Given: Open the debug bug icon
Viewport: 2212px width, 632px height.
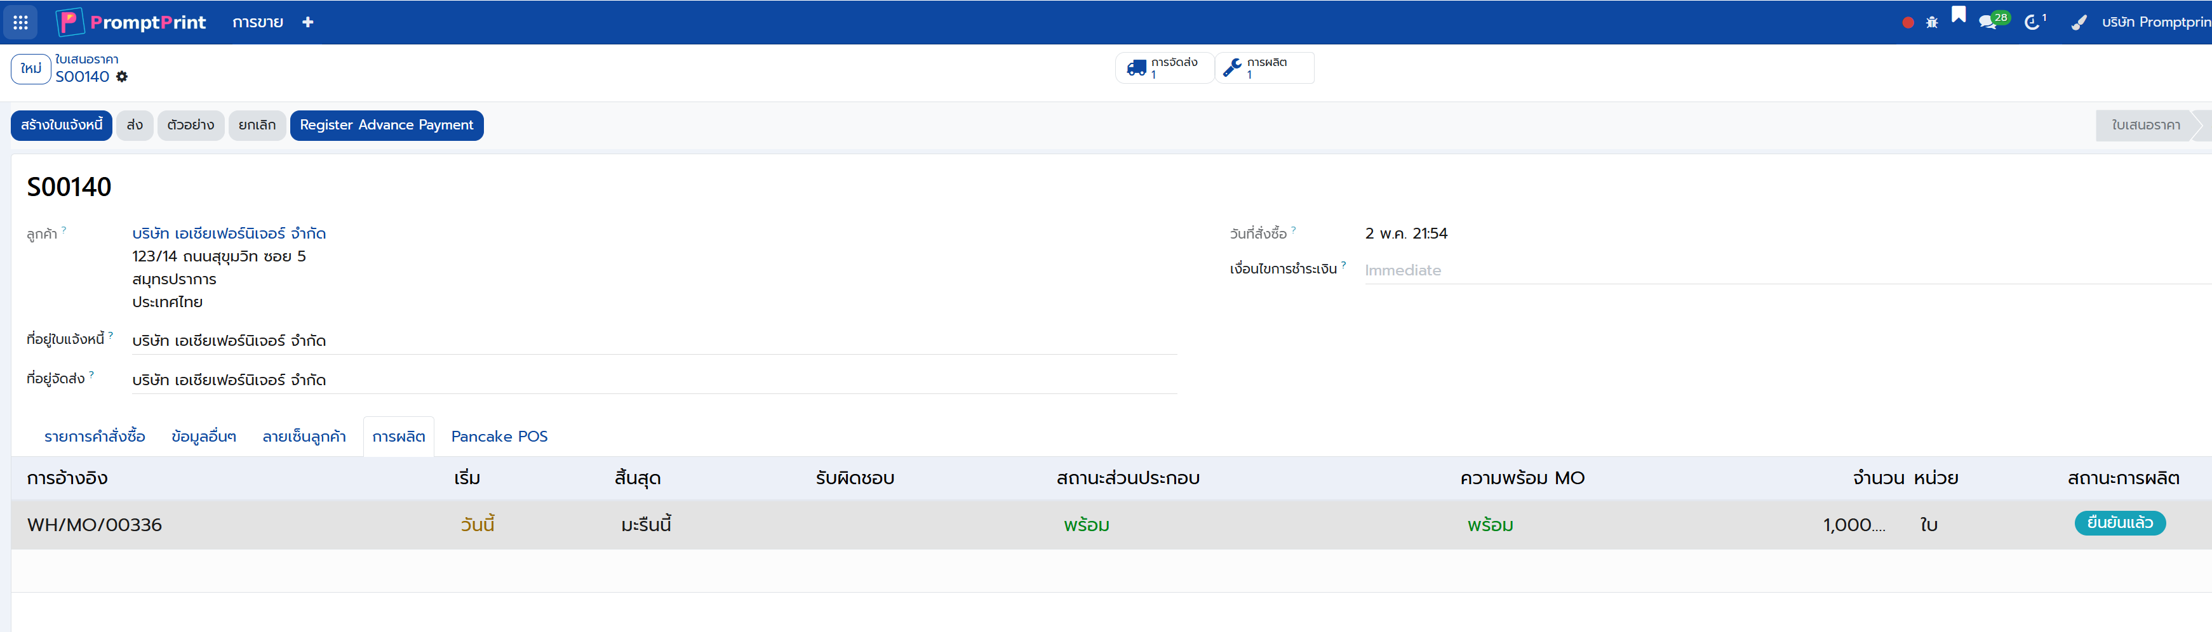Looking at the screenshot, I should (1932, 23).
